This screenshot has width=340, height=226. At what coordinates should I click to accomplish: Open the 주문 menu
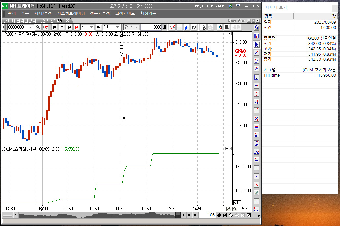click(25, 13)
